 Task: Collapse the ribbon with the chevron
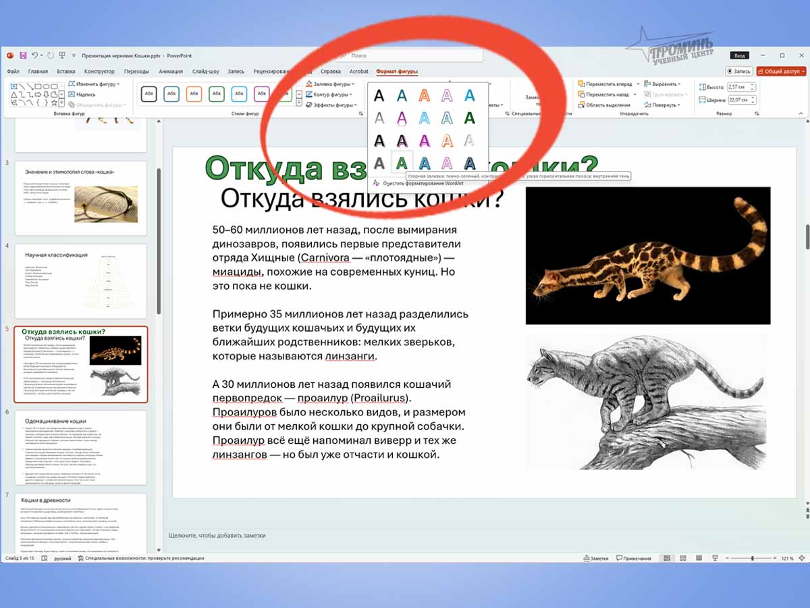[801, 113]
